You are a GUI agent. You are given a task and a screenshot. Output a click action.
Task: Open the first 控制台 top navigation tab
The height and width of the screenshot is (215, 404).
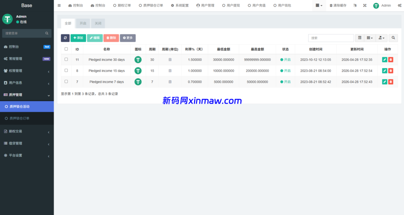pyautogui.click(x=75, y=6)
